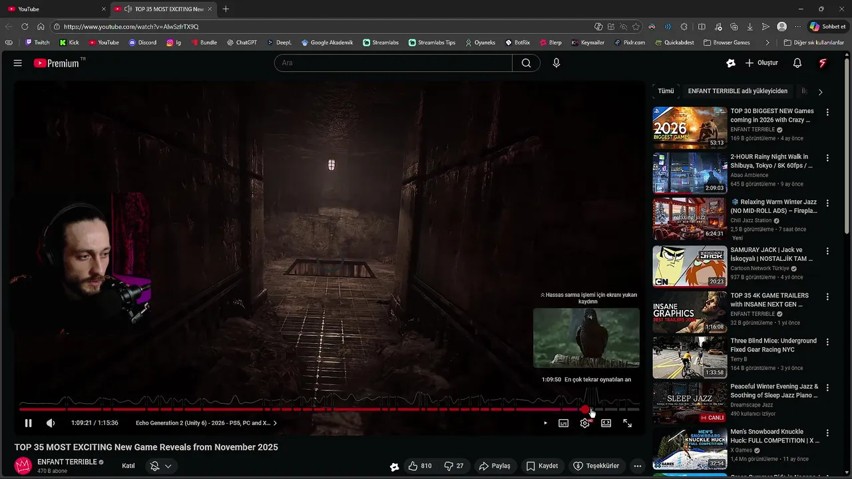This screenshot has width=852, height=479.
Task: Open a new browser tab plus button
Action: (x=226, y=9)
